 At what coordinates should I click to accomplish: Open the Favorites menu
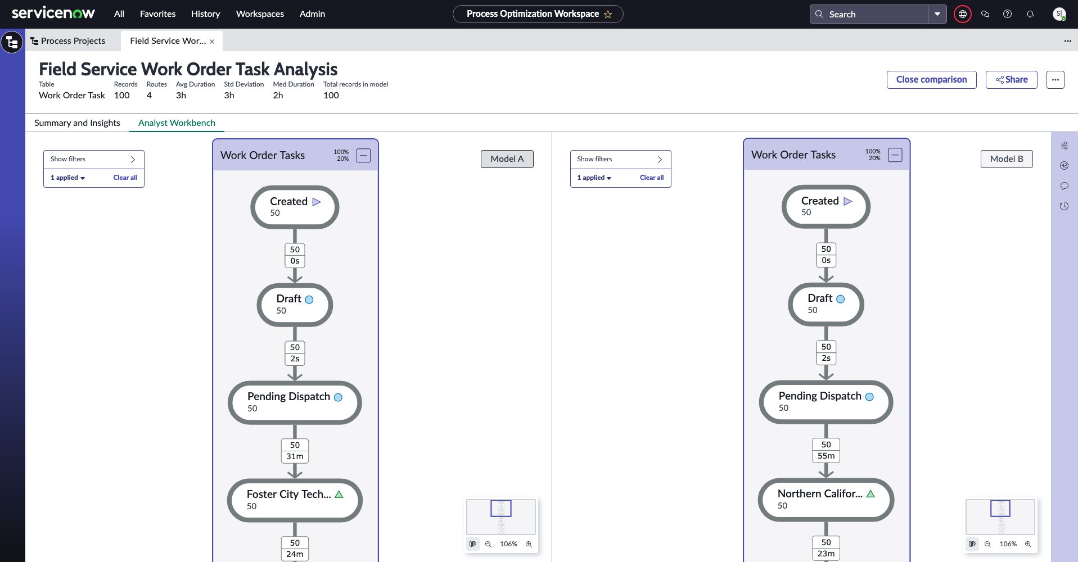(x=157, y=14)
